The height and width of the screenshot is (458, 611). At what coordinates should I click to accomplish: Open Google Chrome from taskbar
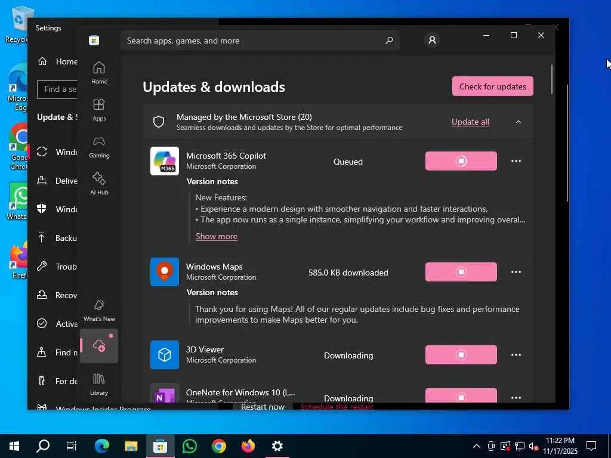[218, 446]
